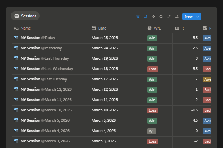223x148 pixels.
Task: Open the sort arrows icon
Action: coord(146,17)
